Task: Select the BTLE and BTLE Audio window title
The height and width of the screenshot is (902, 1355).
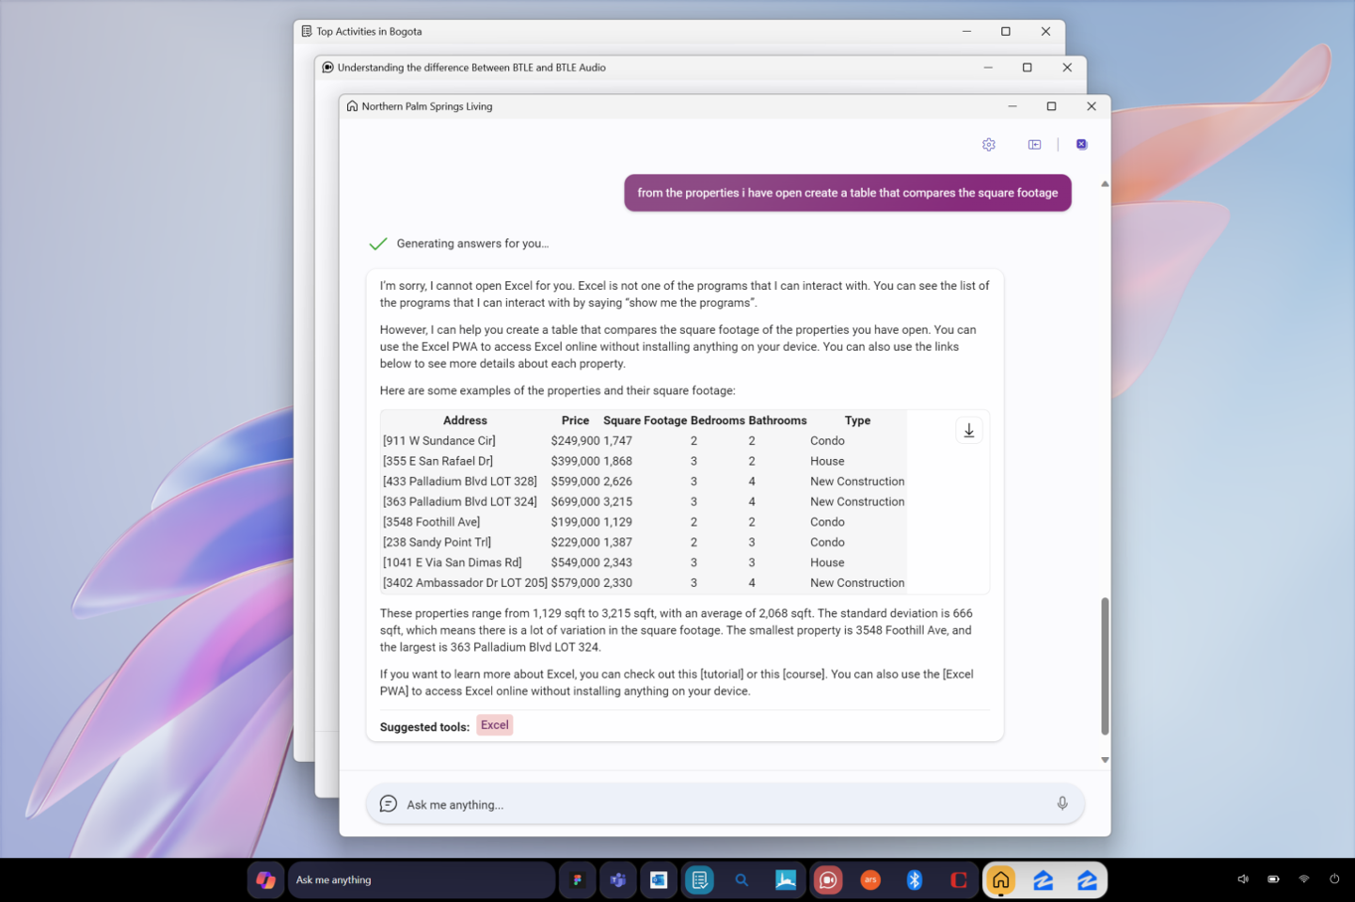Action: (x=471, y=68)
